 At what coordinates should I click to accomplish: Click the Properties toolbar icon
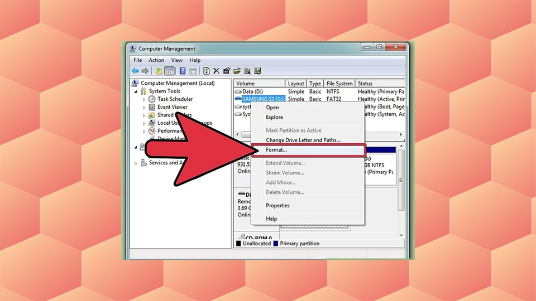(226, 71)
